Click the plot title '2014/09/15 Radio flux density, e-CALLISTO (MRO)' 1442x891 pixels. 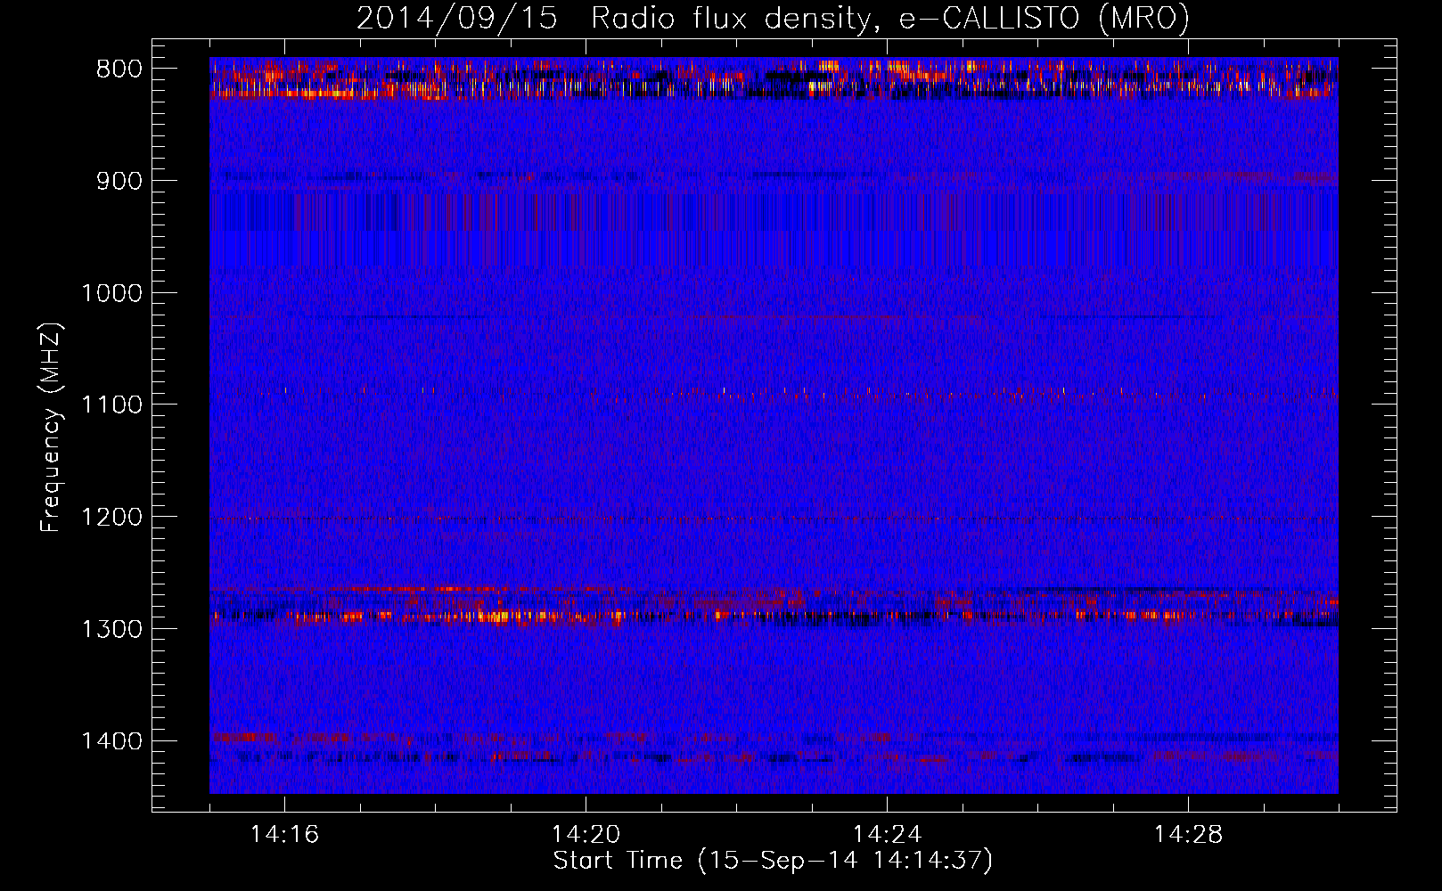coord(773,19)
